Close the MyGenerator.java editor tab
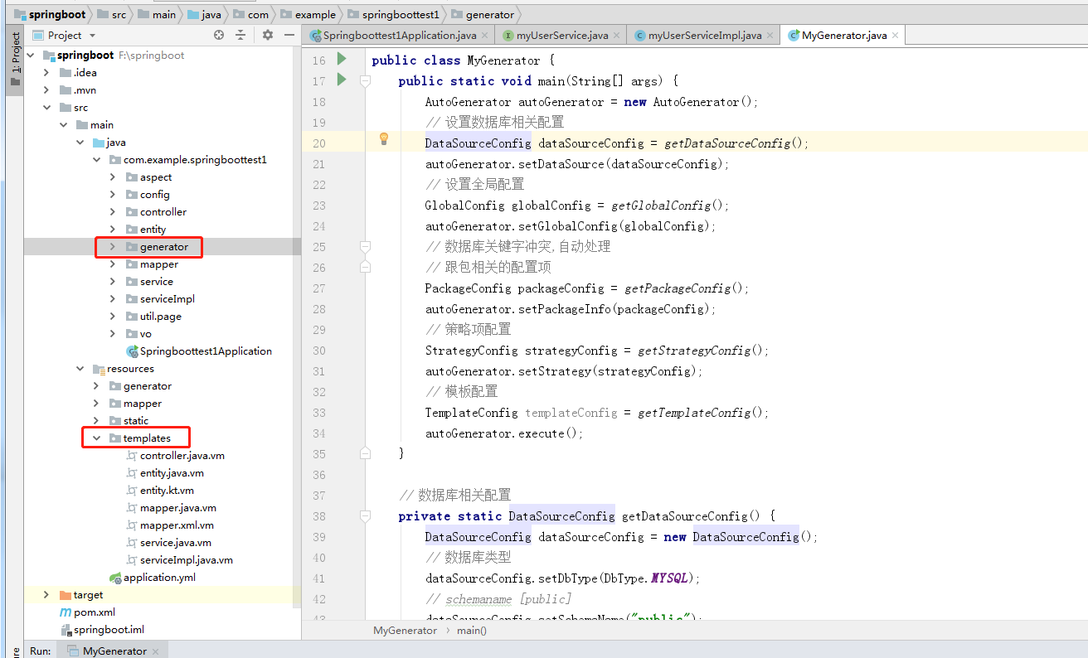 [894, 35]
